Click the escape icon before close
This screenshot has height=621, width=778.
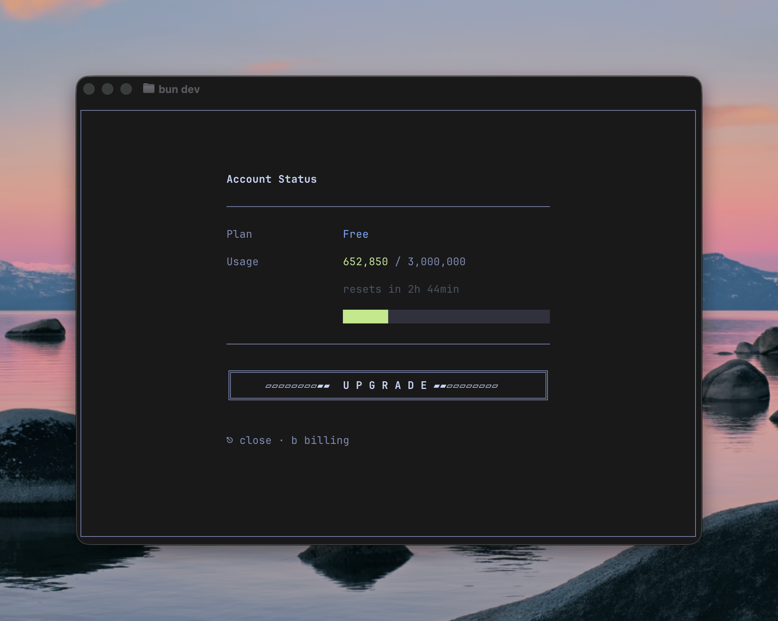pyautogui.click(x=230, y=440)
